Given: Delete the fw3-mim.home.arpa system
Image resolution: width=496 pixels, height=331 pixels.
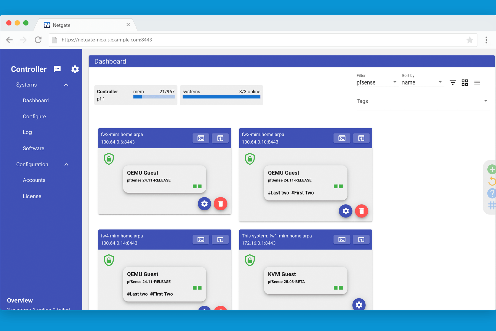Looking at the screenshot, I should [x=362, y=211].
